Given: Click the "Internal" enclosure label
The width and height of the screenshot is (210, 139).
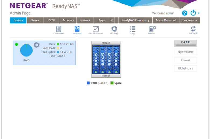Looking at the screenshot, I should pyautogui.click(x=106, y=76).
